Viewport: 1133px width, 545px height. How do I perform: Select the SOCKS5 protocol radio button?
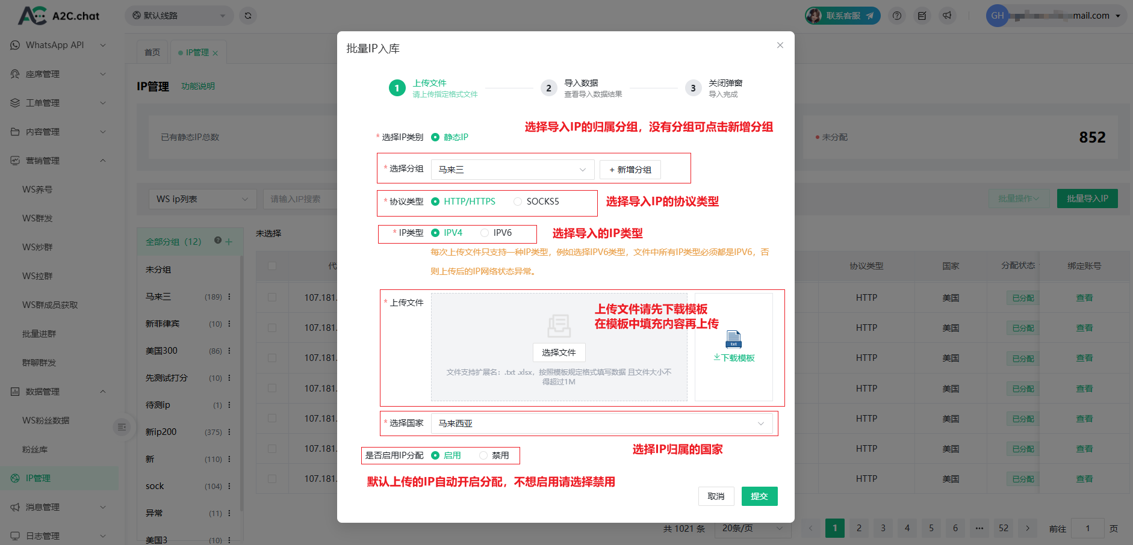tap(518, 202)
